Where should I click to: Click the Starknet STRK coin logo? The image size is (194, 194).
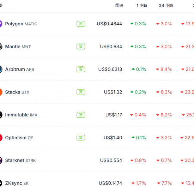1,160
